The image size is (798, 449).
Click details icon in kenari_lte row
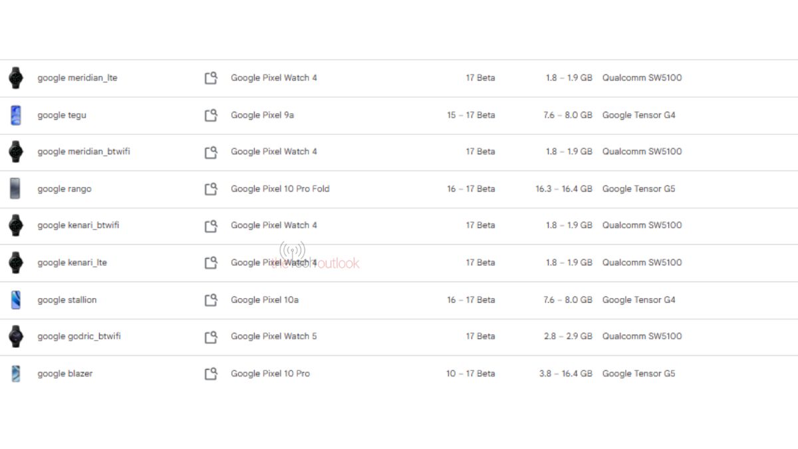[x=211, y=263]
